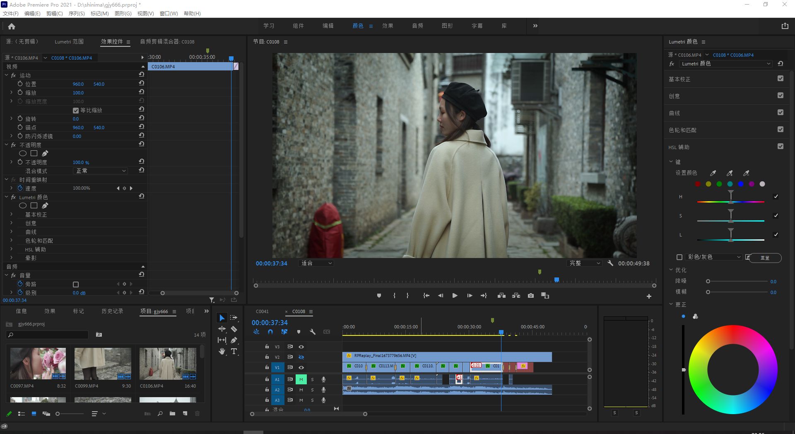Open the zoom level (适合) dropdown
Viewport: 795px width, 434px height.
(x=316, y=263)
